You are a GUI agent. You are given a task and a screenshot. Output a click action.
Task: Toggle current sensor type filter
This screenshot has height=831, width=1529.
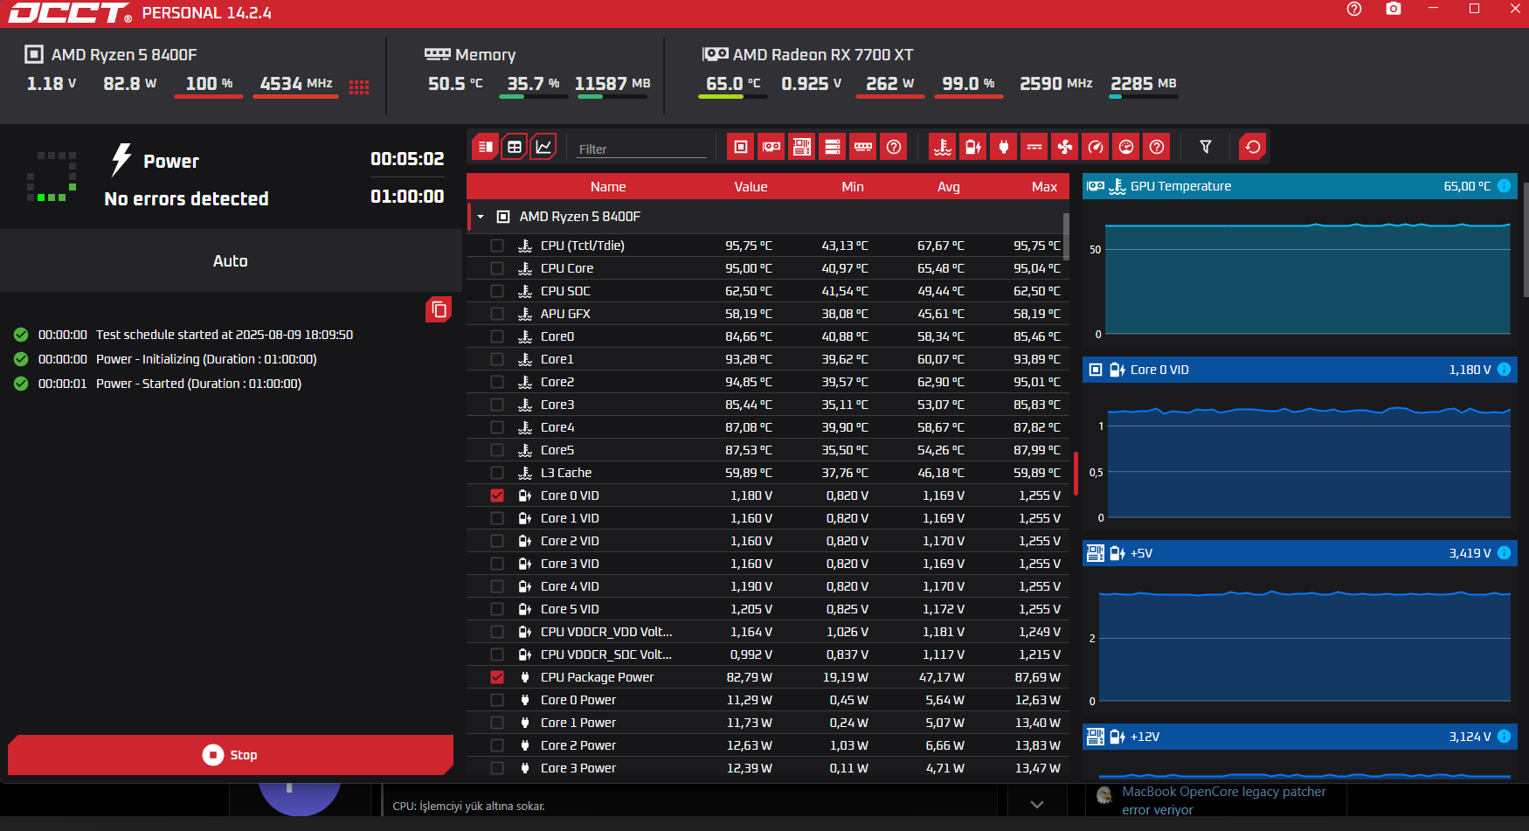(x=1034, y=147)
